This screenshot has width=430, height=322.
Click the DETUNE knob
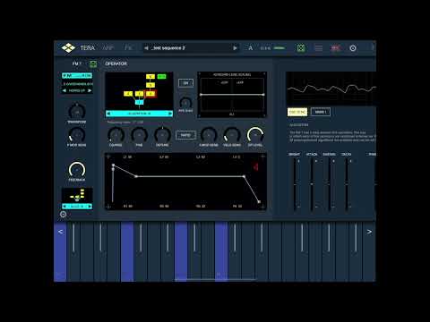162,135
